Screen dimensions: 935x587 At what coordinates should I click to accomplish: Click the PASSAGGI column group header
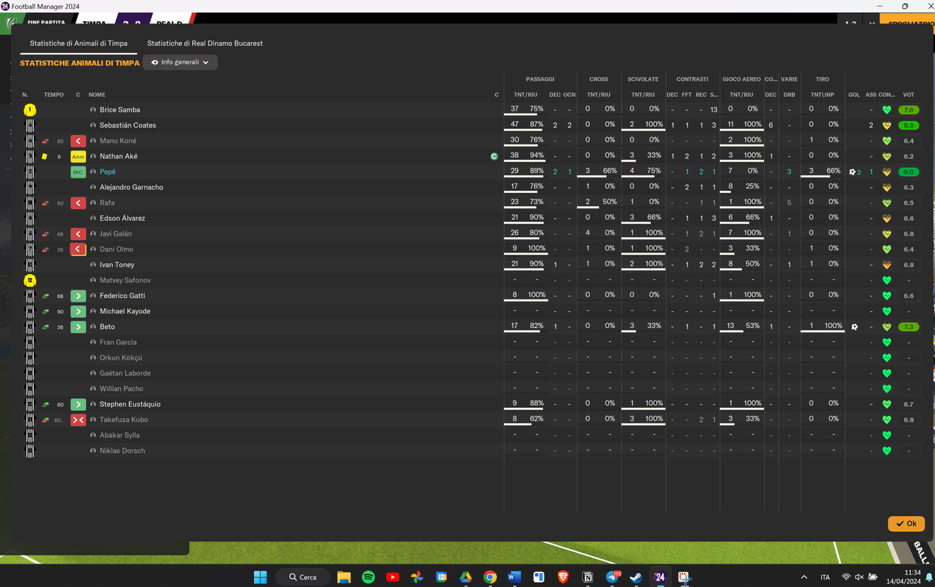(540, 79)
